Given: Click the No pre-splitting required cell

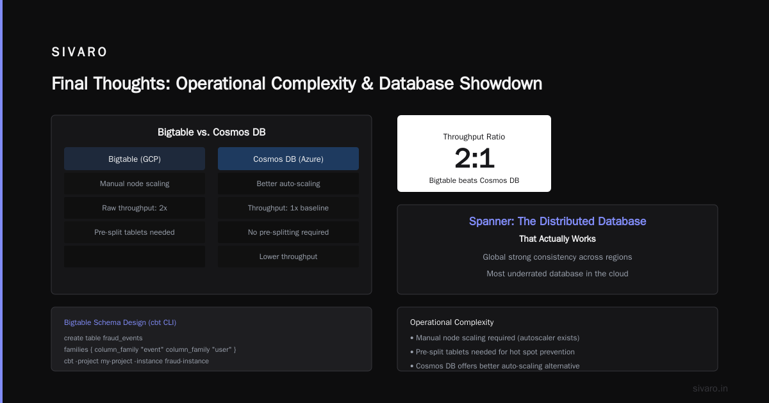Looking at the screenshot, I should [288, 232].
